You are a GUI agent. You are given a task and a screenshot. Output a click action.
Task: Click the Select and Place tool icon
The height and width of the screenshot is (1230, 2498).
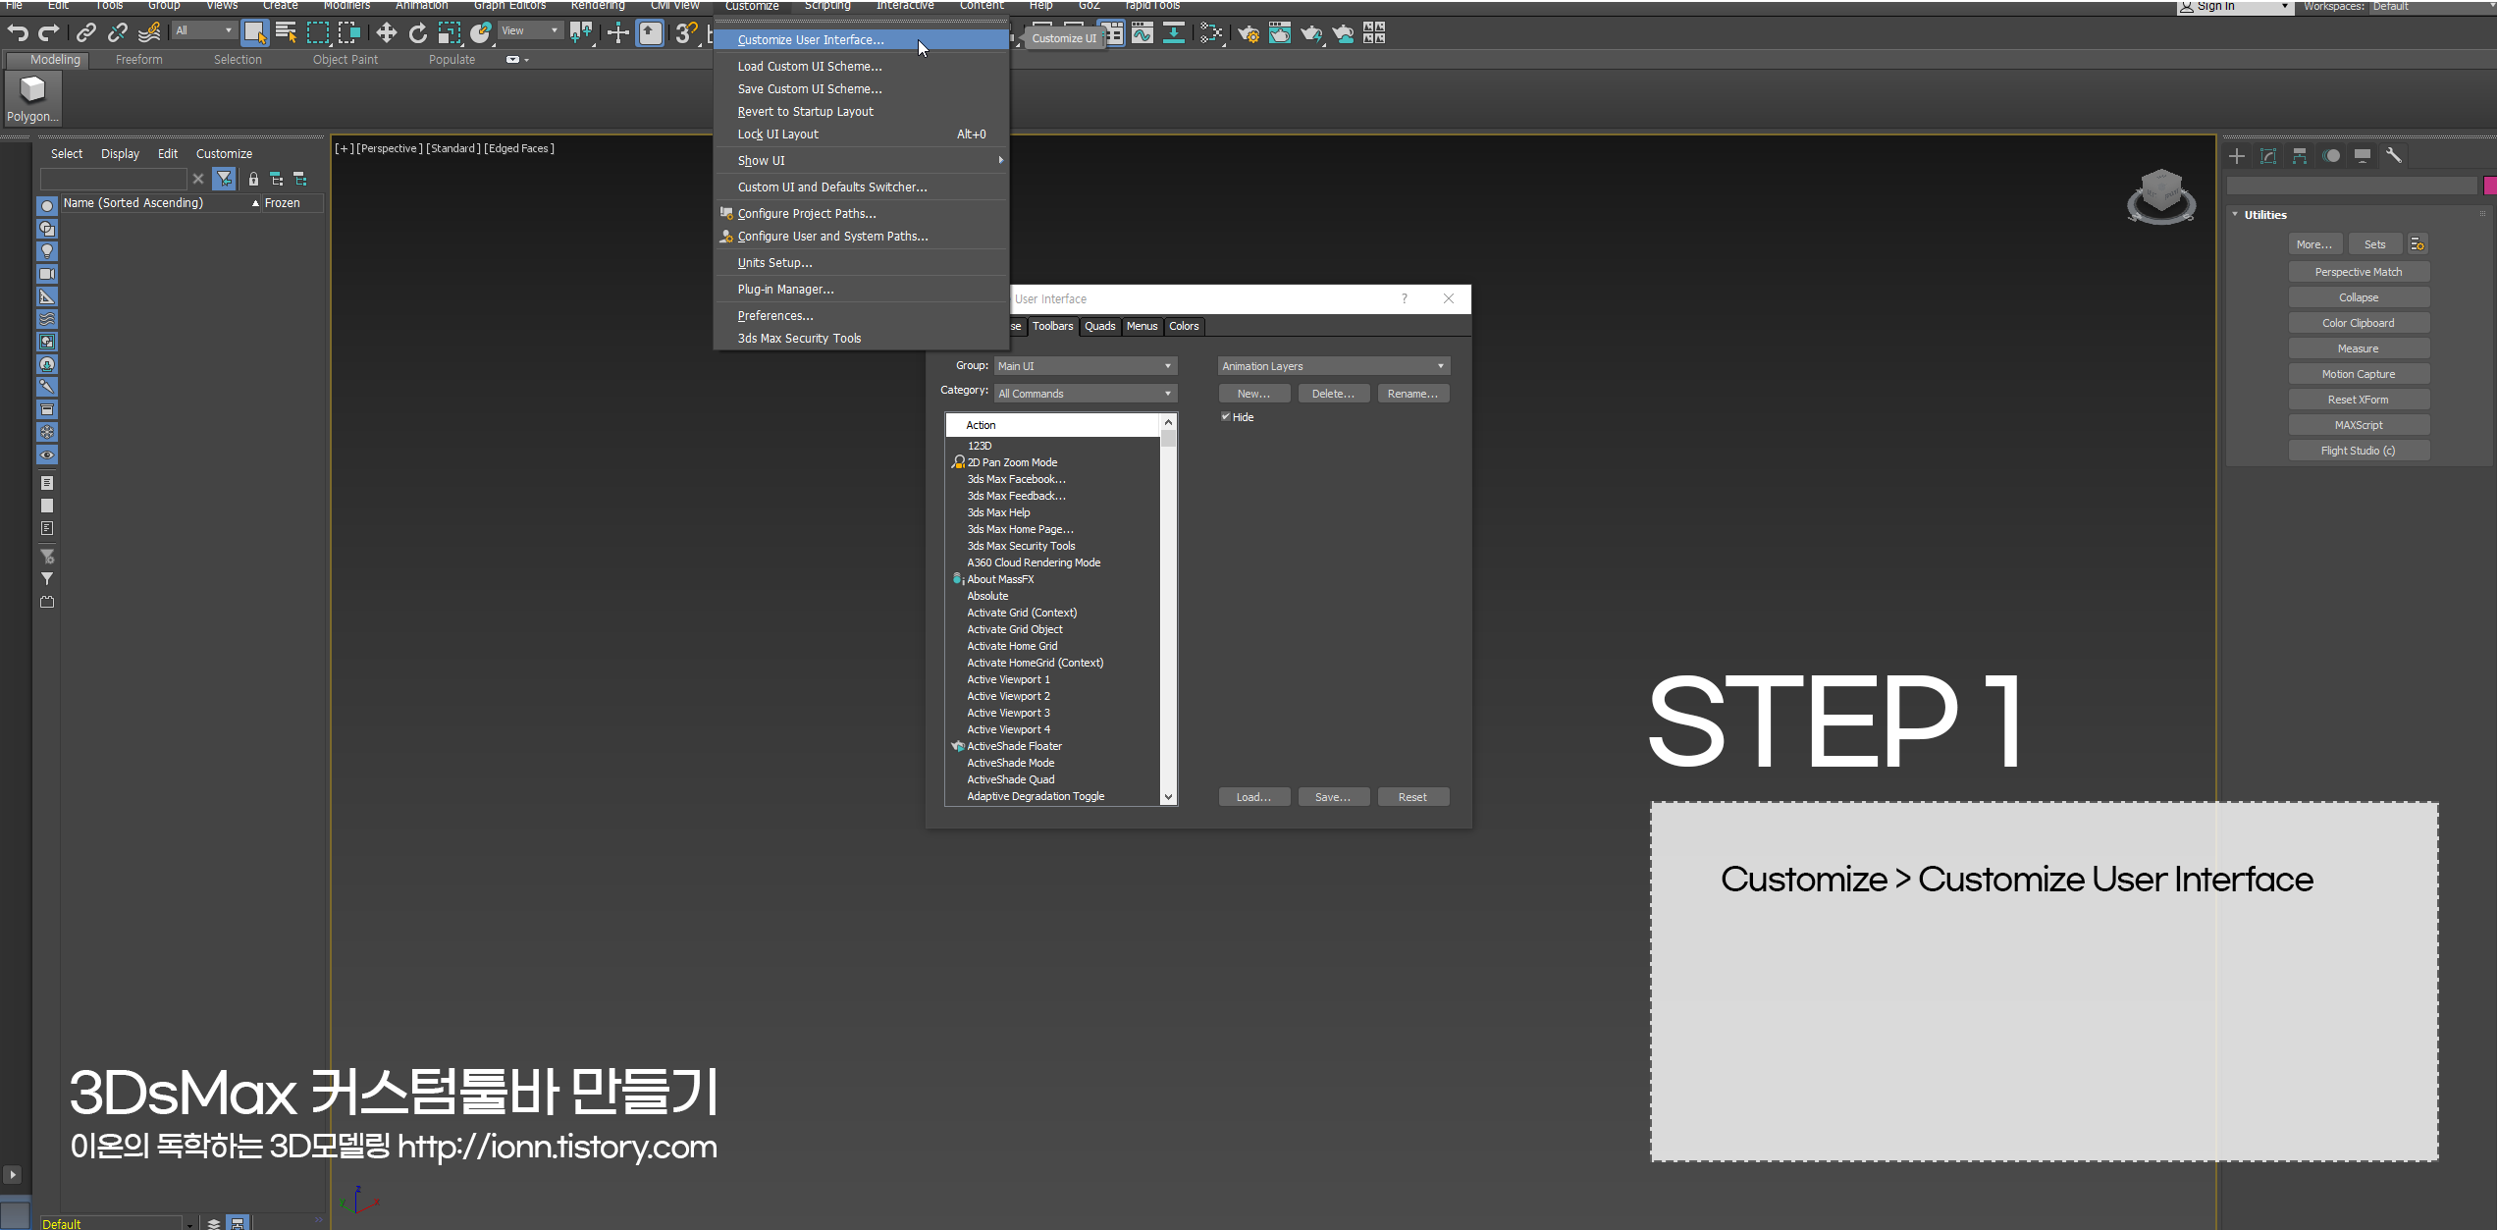pos(481,32)
